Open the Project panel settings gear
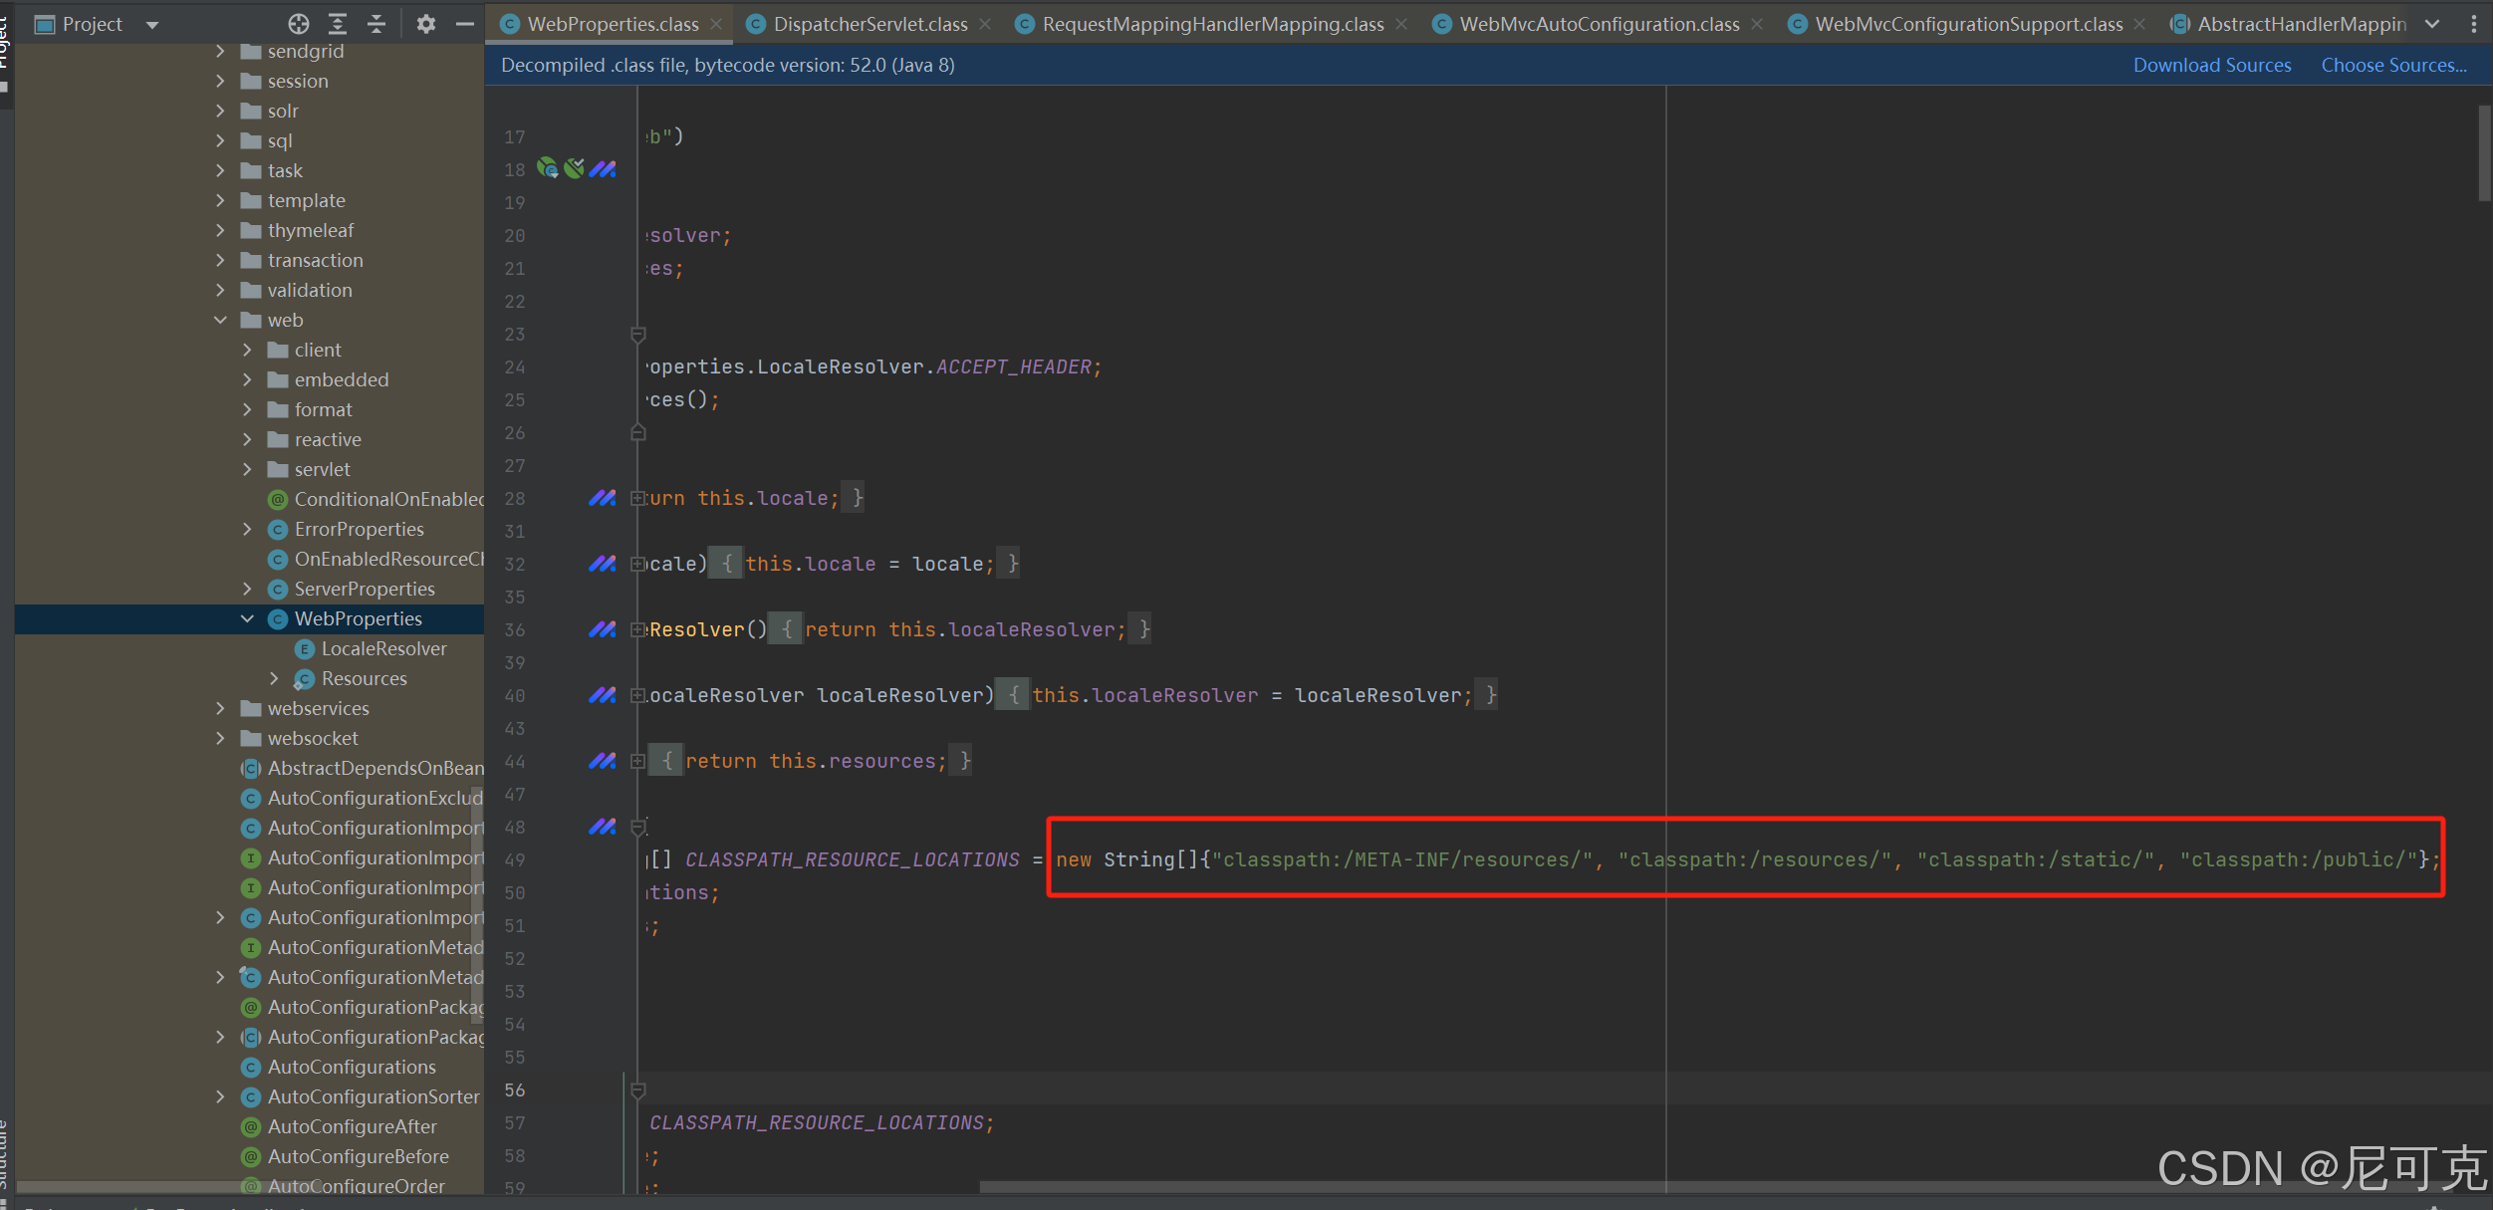This screenshot has width=2493, height=1210. [x=426, y=24]
